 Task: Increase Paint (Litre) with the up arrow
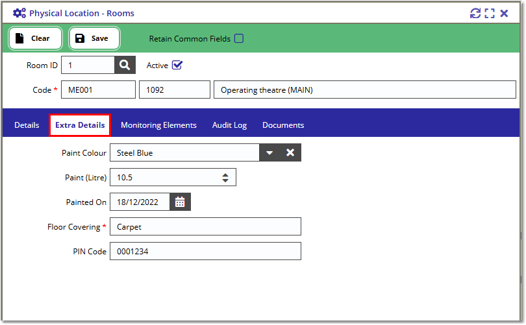(x=225, y=175)
